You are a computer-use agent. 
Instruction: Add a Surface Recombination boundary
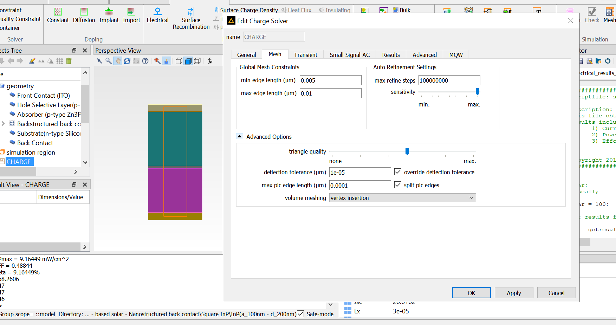191,19
